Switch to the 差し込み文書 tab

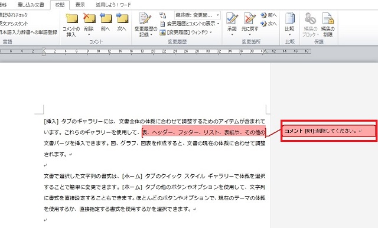pos(31,5)
